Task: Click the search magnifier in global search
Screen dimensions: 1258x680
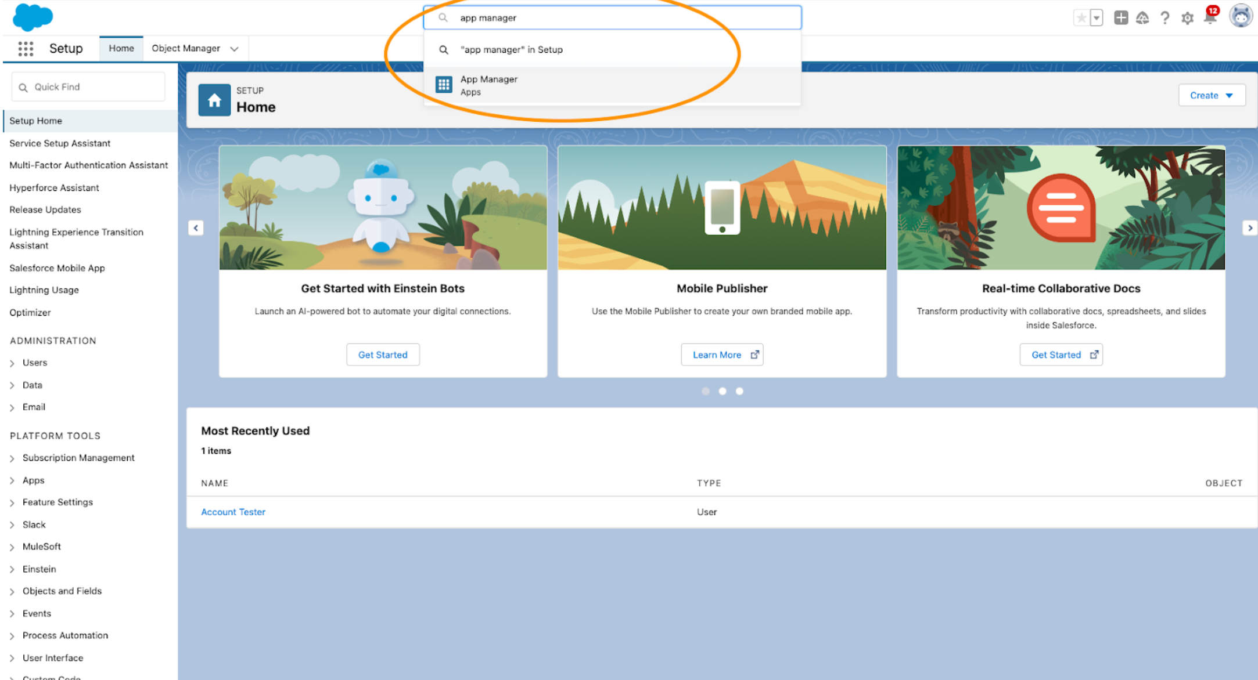Action: click(443, 18)
